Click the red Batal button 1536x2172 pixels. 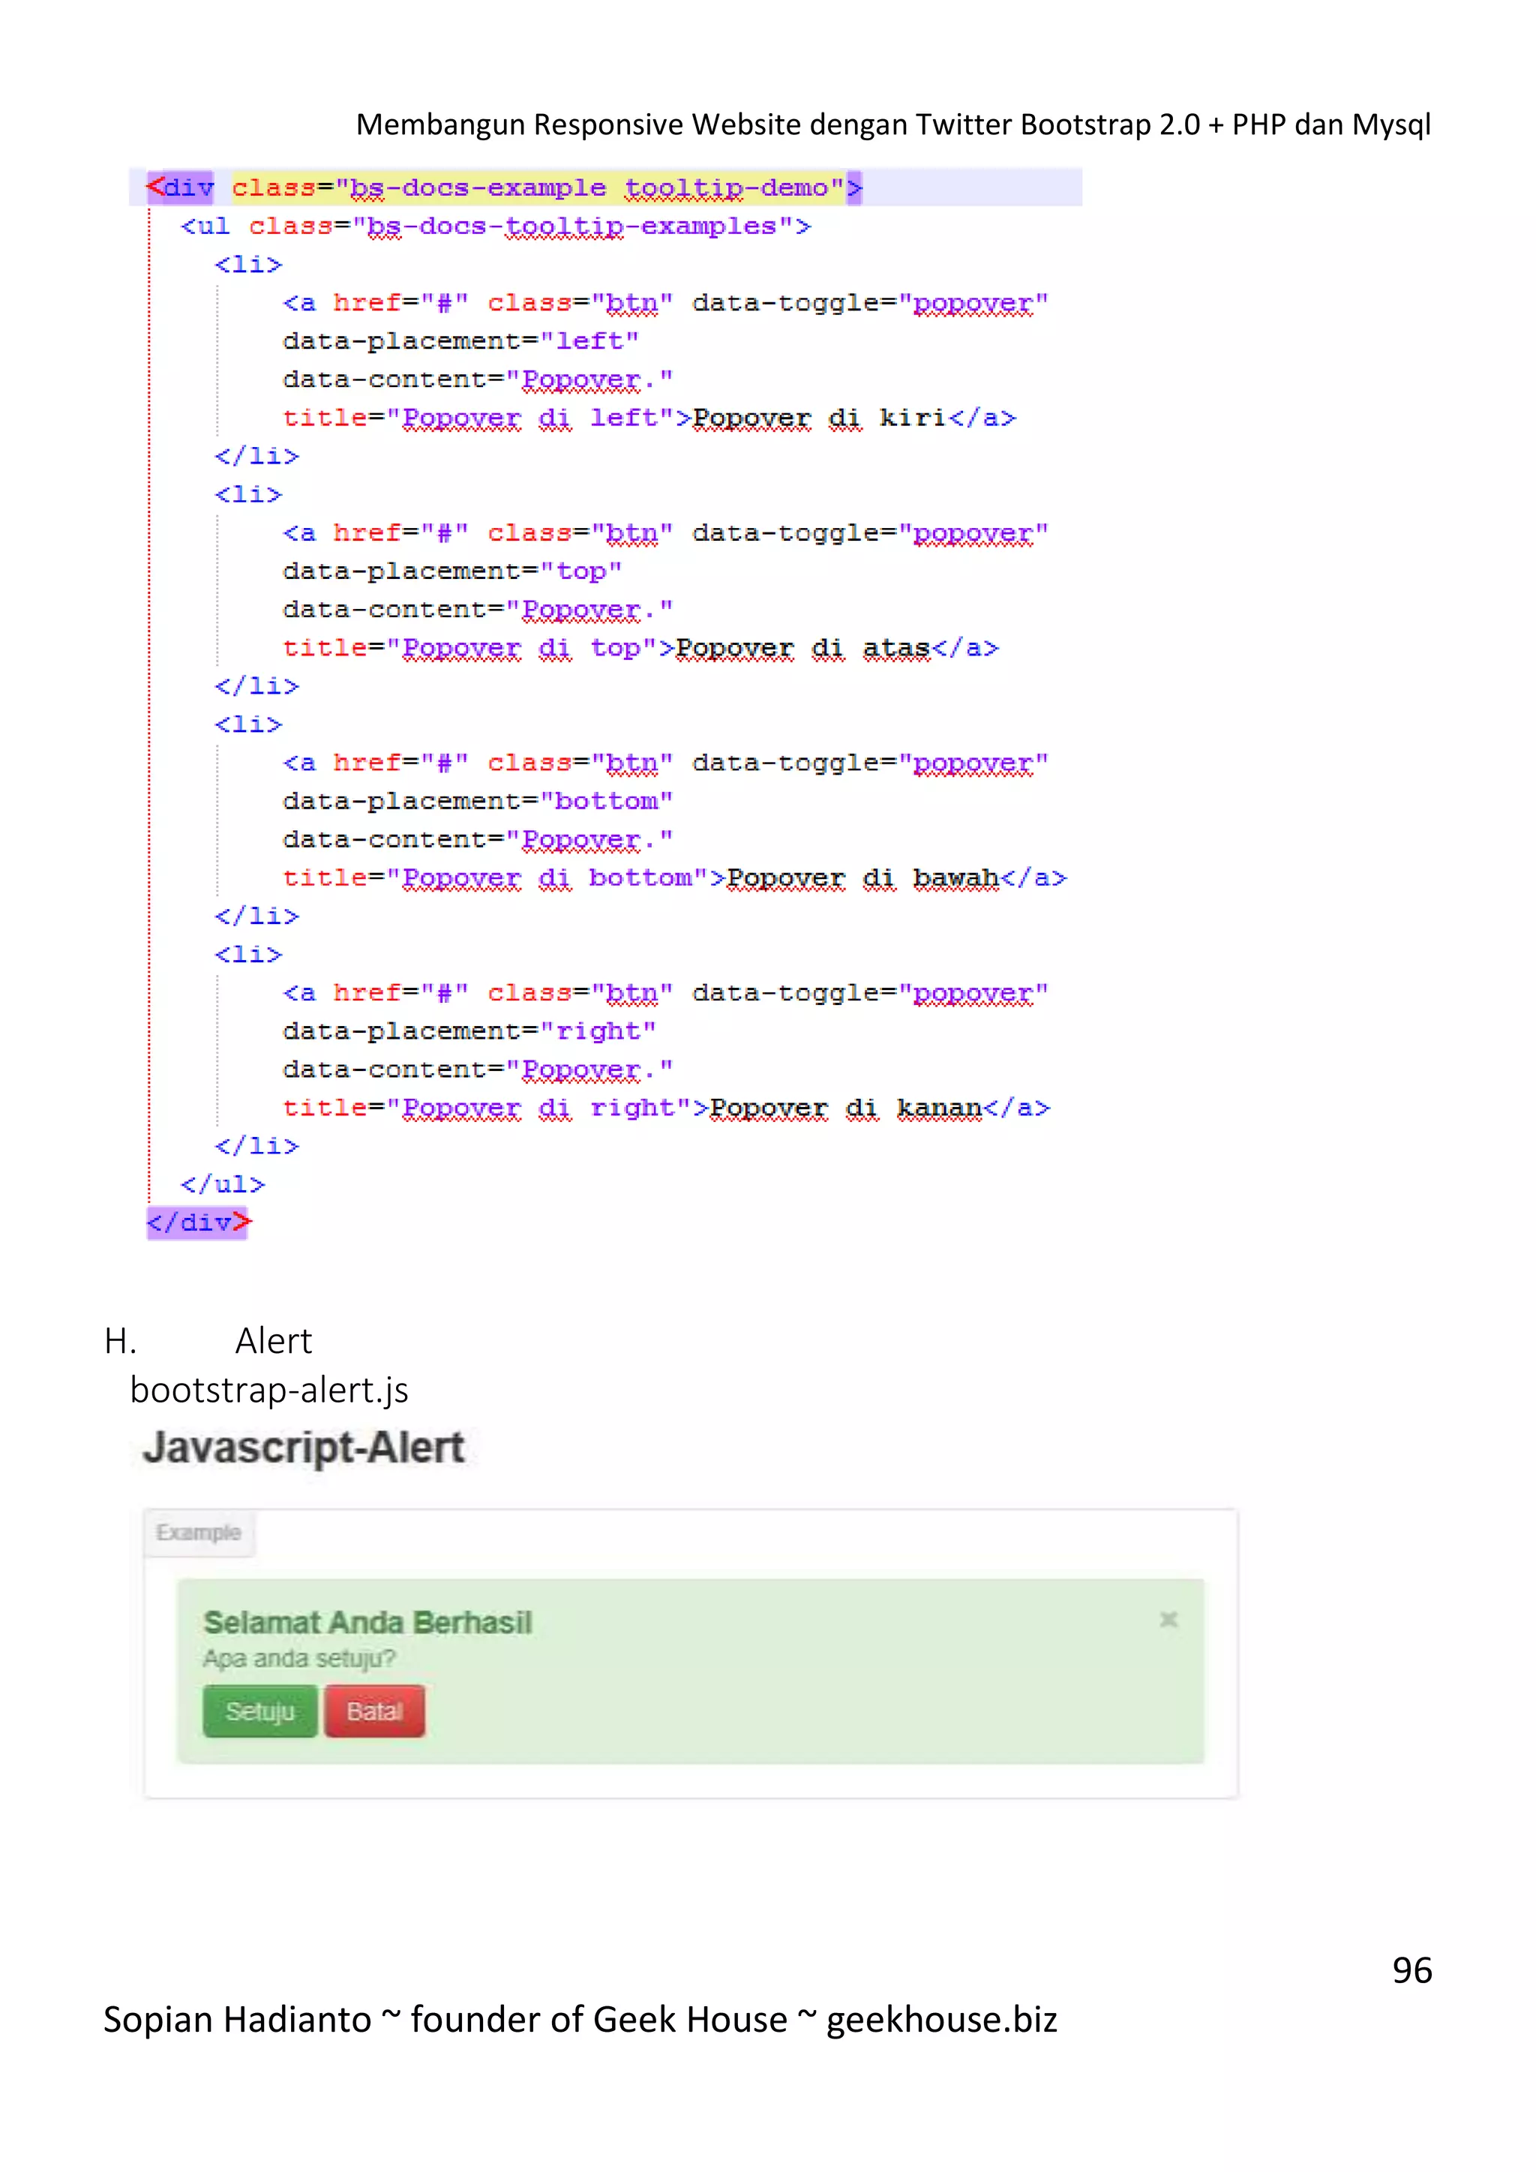(374, 1711)
